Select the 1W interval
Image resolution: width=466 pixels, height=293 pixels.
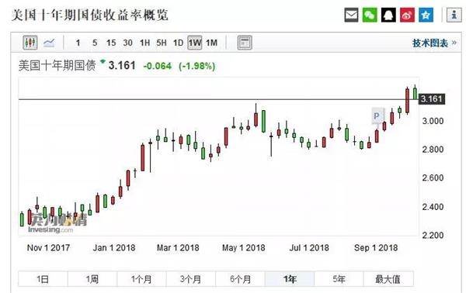click(x=195, y=43)
